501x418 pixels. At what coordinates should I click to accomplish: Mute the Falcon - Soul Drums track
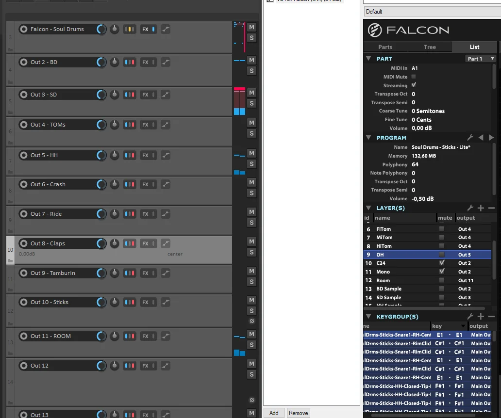pos(252,28)
